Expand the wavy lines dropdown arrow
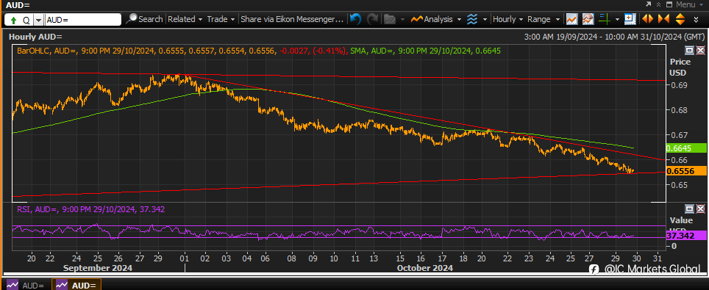Screen dimensions: 709x290 (x=485, y=19)
